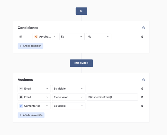
Task: Click the Condiciones info icon
Action: (x=144, y=28)
